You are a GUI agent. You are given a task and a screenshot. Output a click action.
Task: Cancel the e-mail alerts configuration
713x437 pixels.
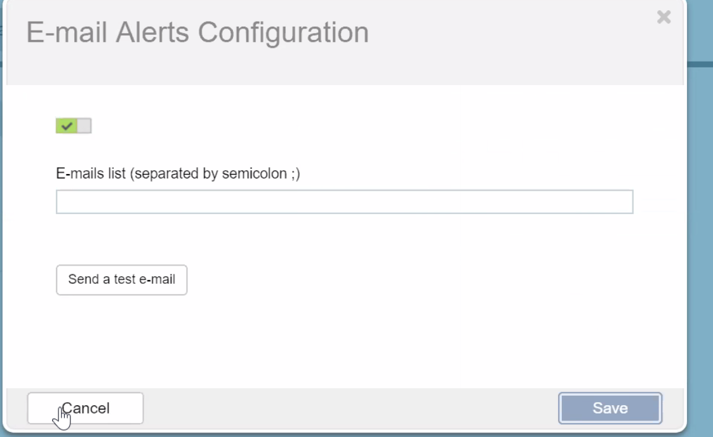click(85, 408)
